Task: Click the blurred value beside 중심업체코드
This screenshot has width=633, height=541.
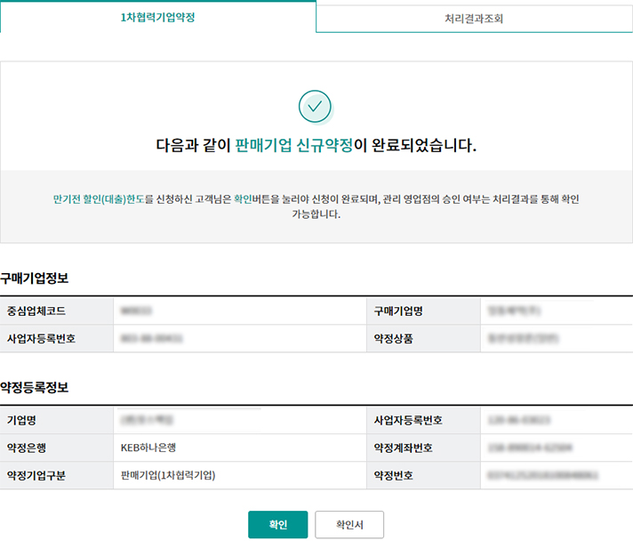Action: click(136, 311)
